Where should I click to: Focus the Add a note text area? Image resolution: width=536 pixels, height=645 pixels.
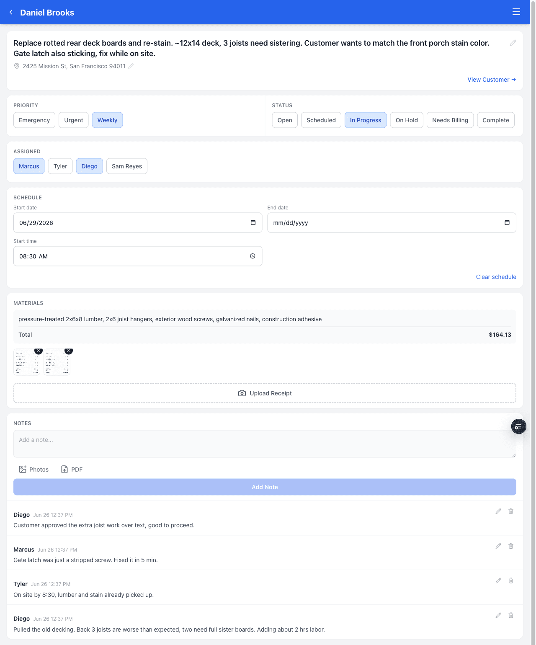click(x=265, y=444)
